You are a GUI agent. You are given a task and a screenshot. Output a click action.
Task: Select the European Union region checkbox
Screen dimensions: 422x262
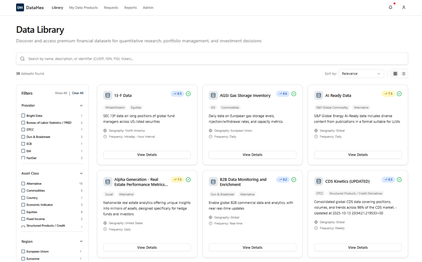click(23, 252)
